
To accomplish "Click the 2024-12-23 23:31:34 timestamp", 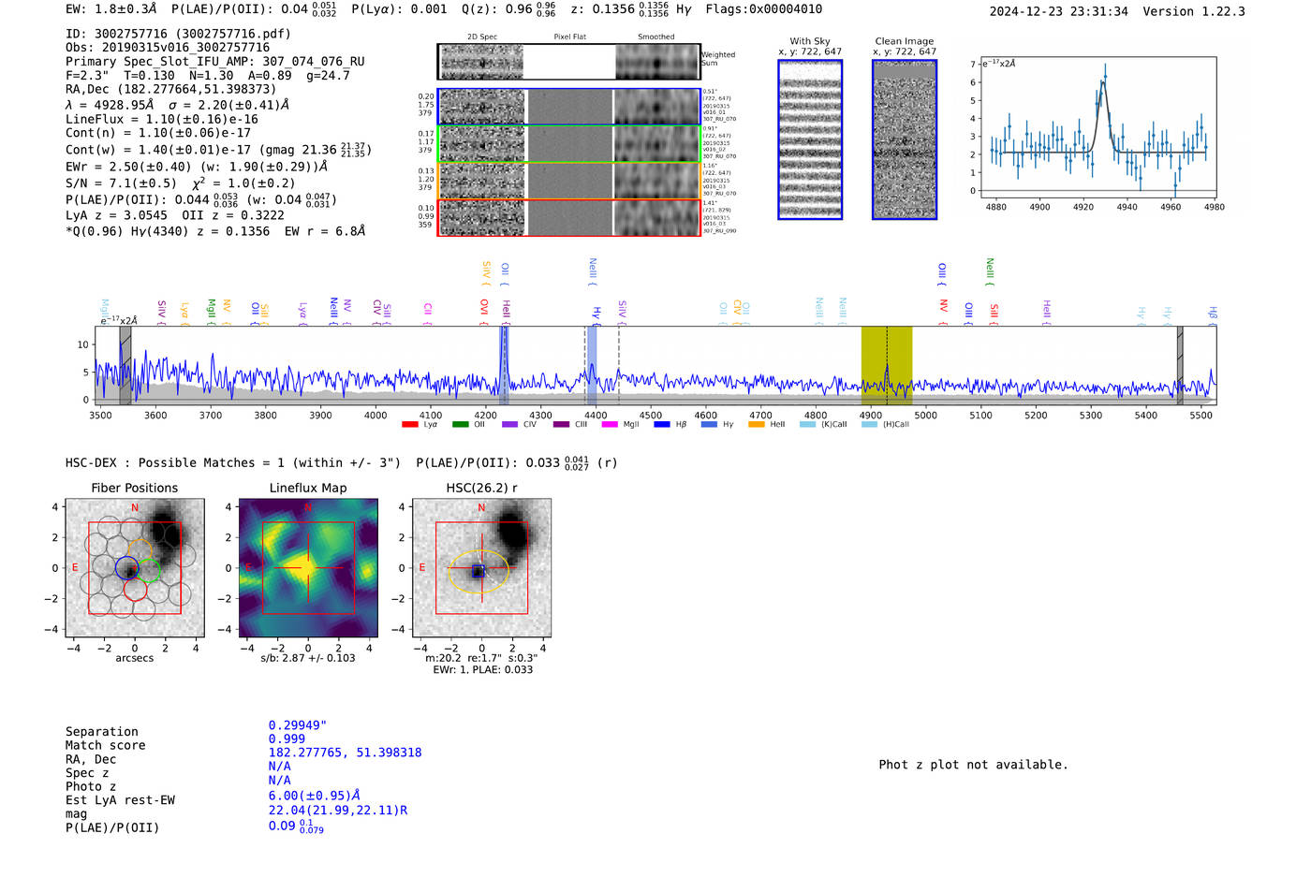I will click(1059, 11).
